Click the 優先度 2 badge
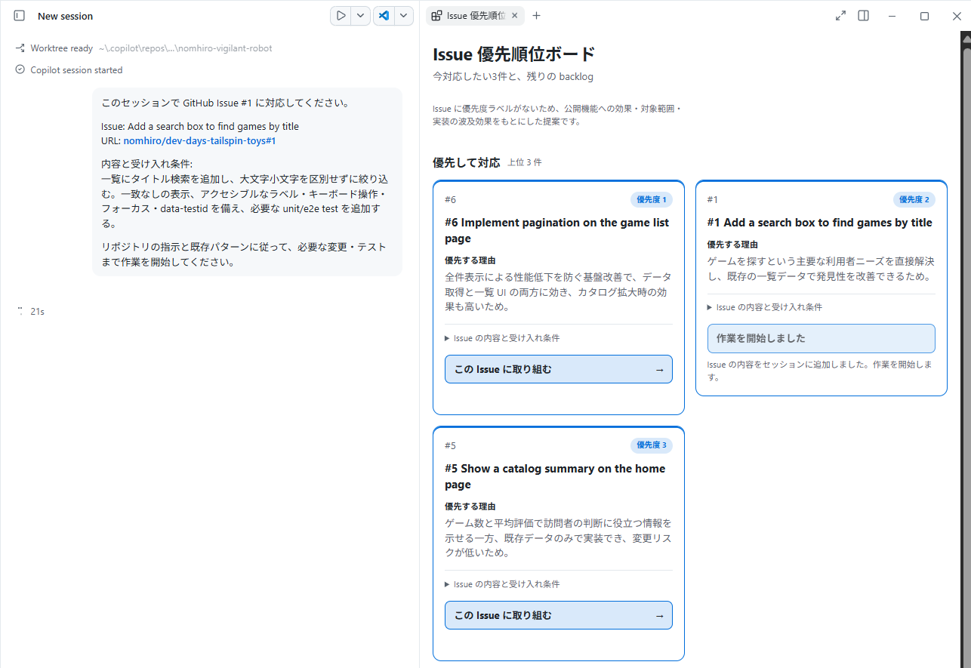This screenshot has height=668, width=971. click(914, 199)
